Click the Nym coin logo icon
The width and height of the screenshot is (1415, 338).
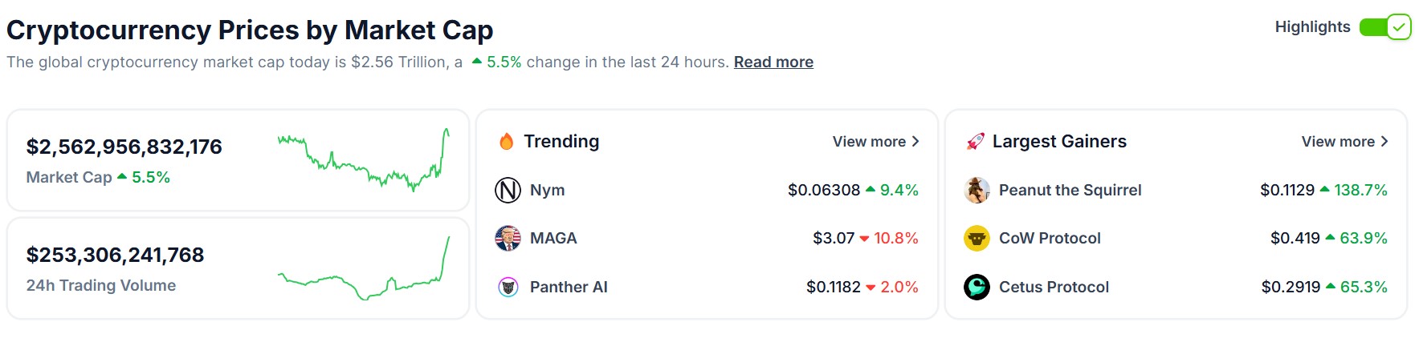(508, 190)
